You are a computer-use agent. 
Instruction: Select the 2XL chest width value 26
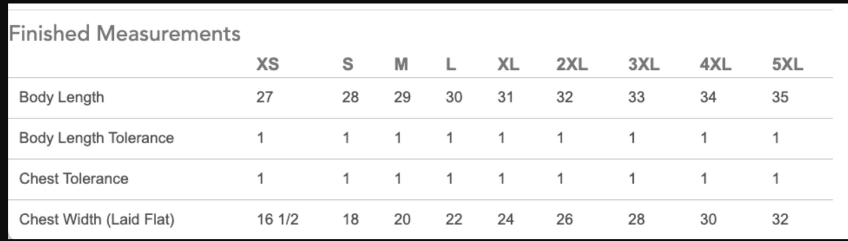click(x=565, y=220)
